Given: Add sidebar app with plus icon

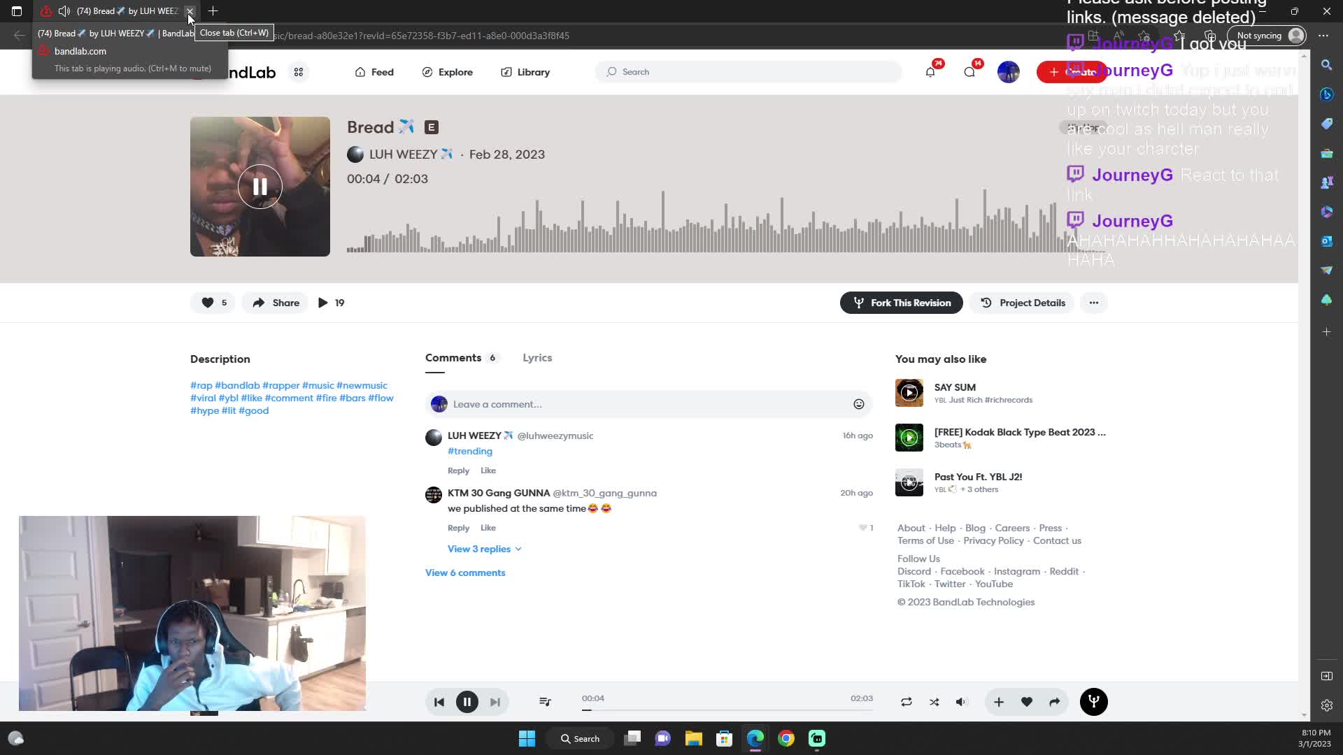Looking at the screenshot, I should (1327, 332).
